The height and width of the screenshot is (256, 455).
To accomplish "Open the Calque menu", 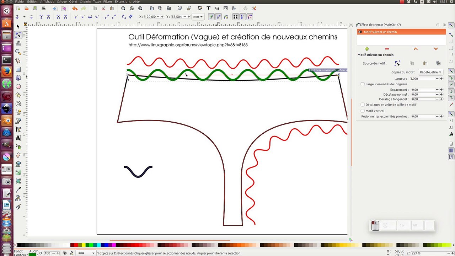I will click(61, 2).
